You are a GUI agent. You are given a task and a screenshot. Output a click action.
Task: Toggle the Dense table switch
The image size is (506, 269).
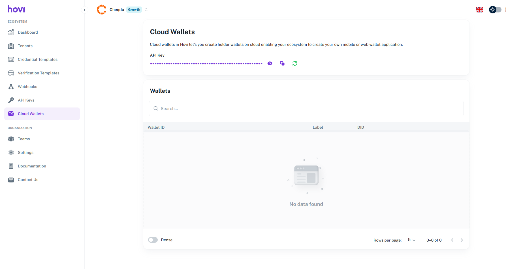pyautogui.click(x=153, y=240)
